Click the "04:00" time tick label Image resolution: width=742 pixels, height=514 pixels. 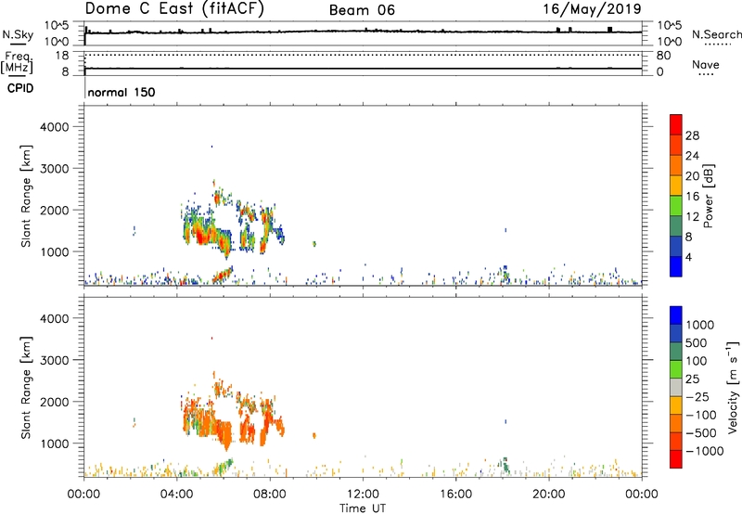click(176, 495)
